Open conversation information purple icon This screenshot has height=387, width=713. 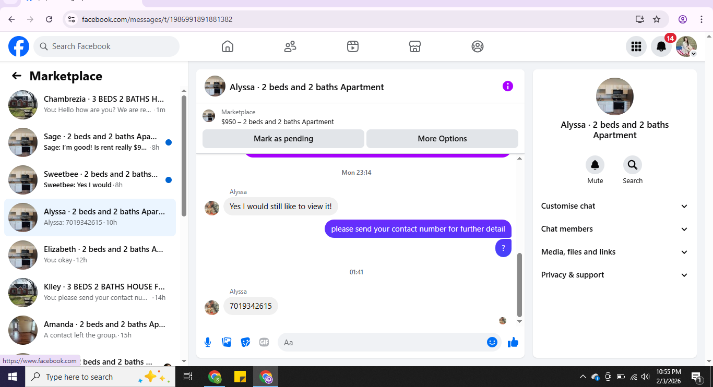pyautogui.click(x=508, y=87)
